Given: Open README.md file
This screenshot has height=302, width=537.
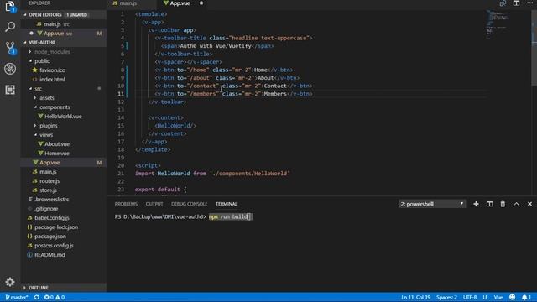Looking at the screenshot, I should 64,255.
